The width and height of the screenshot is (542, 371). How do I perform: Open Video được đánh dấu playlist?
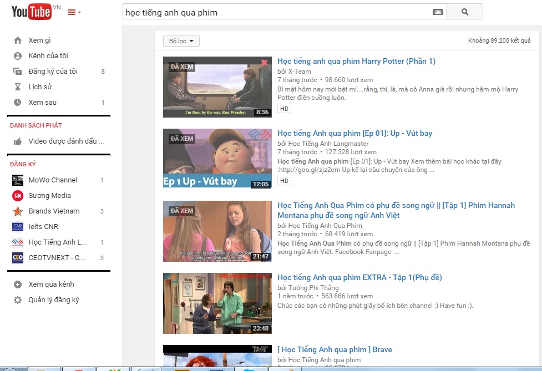[x=66, y=141]
